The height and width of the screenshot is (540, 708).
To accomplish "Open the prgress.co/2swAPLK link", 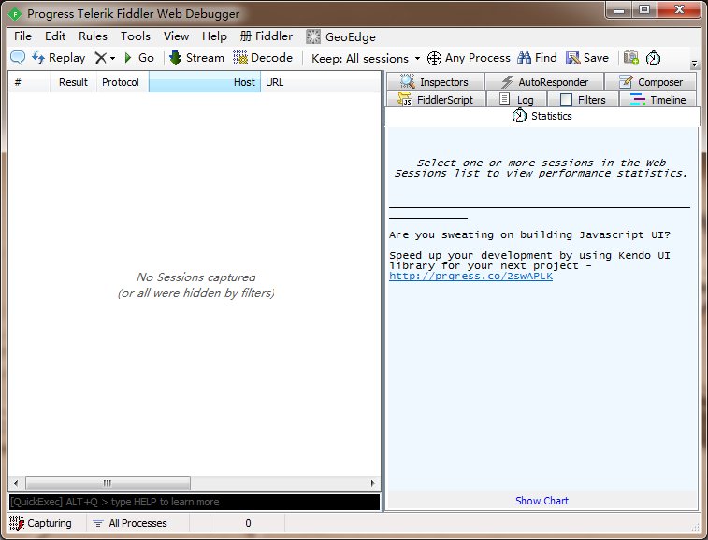I will click(x=470, y=277).
